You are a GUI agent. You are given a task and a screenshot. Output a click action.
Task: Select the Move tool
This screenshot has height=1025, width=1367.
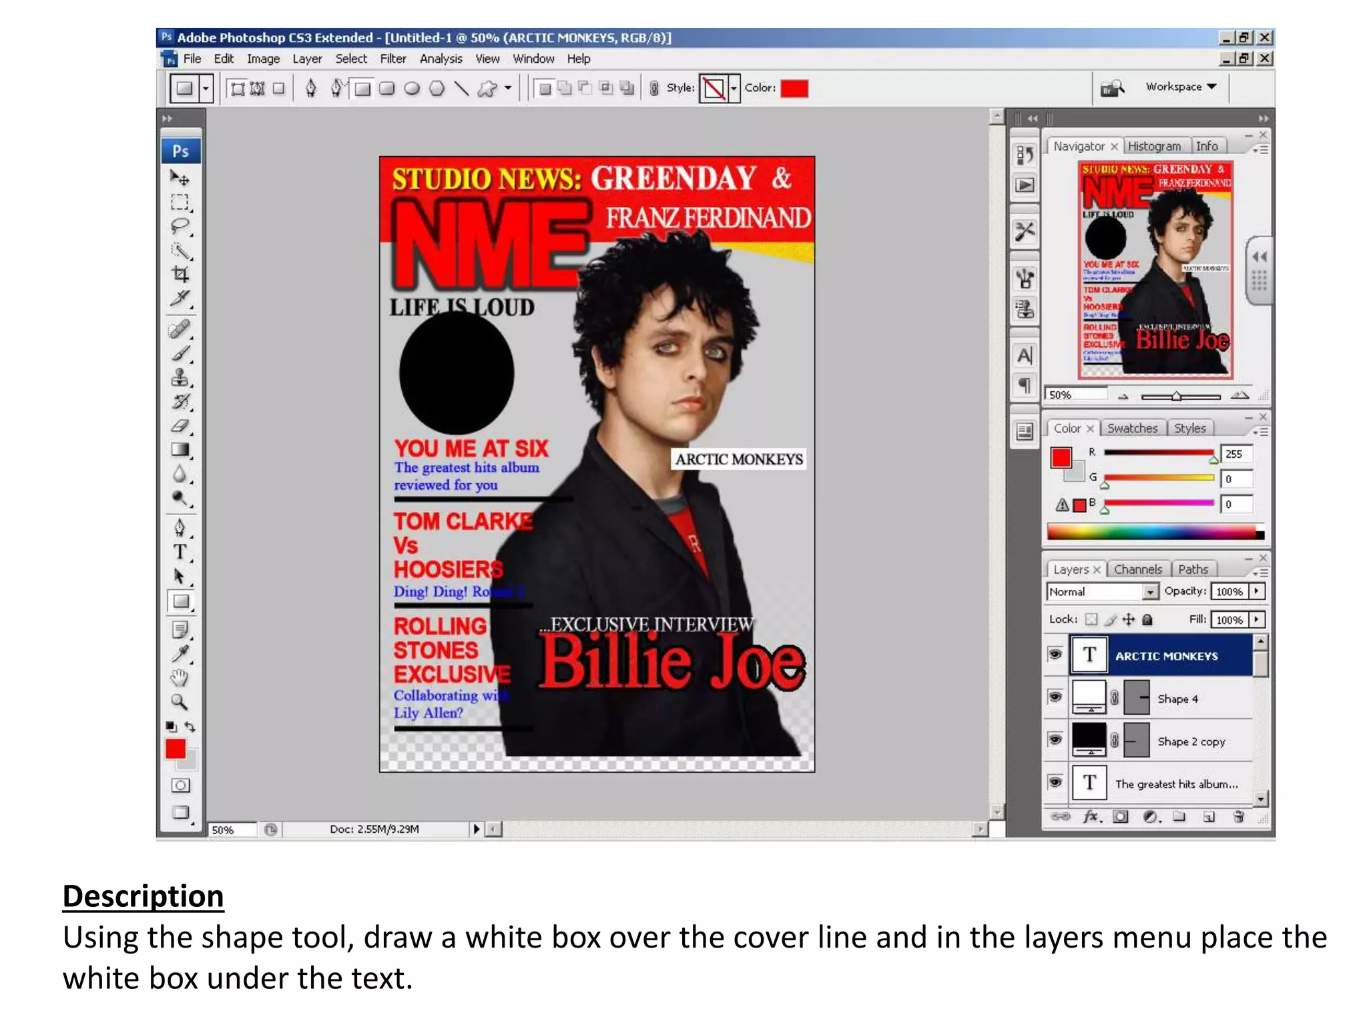click(180, 178)
